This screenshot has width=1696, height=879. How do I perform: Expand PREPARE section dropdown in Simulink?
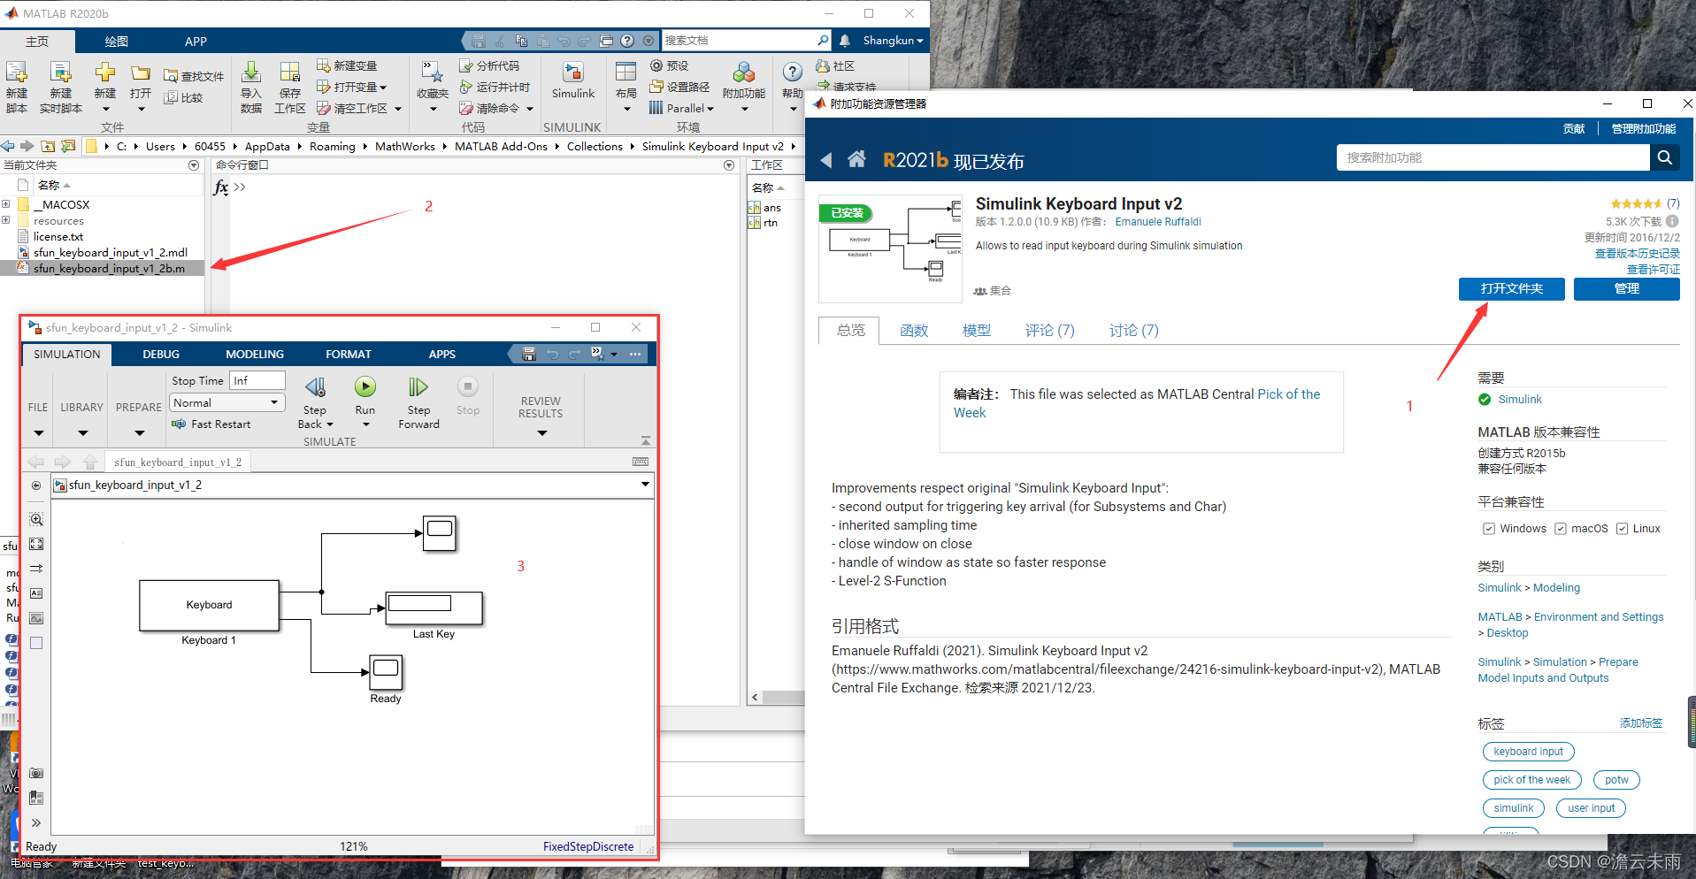tap(139, 433)
